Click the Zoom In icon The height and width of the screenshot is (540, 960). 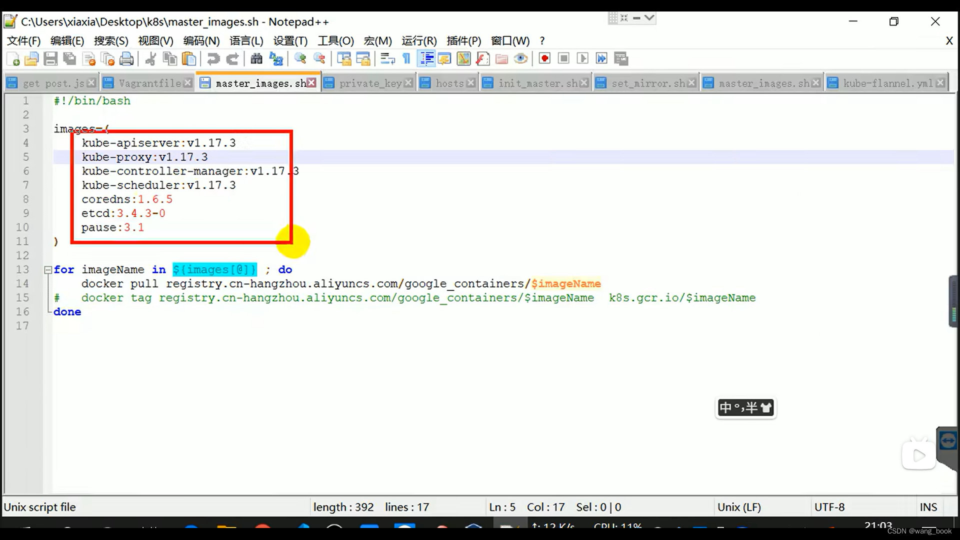[x=300, y=59]
